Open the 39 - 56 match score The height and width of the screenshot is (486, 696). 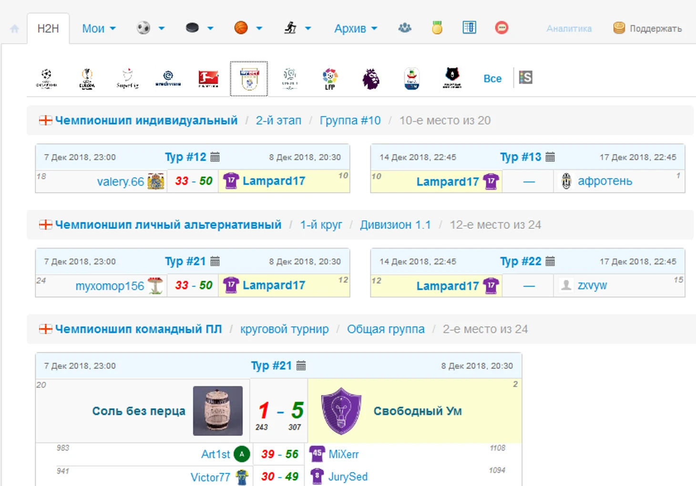pyautogui.click(x=280, y=454)
